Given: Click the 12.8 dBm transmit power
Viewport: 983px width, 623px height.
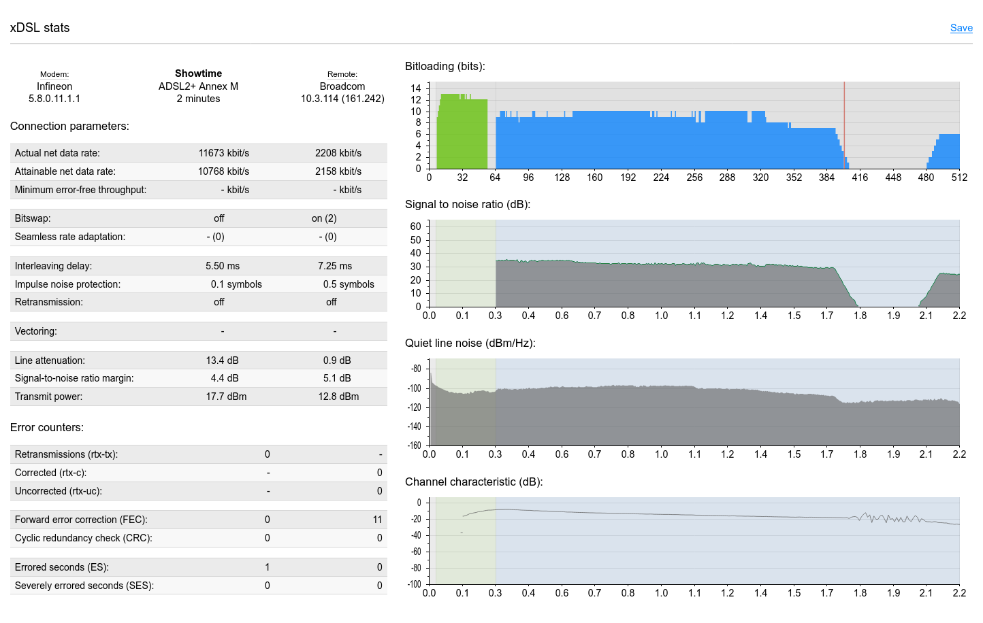Looking at the screenshot, I should (x=338, y=397).
